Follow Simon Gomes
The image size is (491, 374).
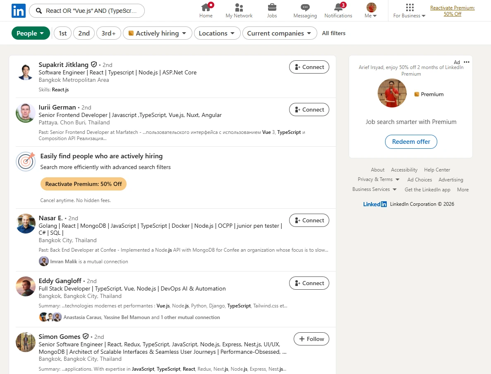pos(311,339)
